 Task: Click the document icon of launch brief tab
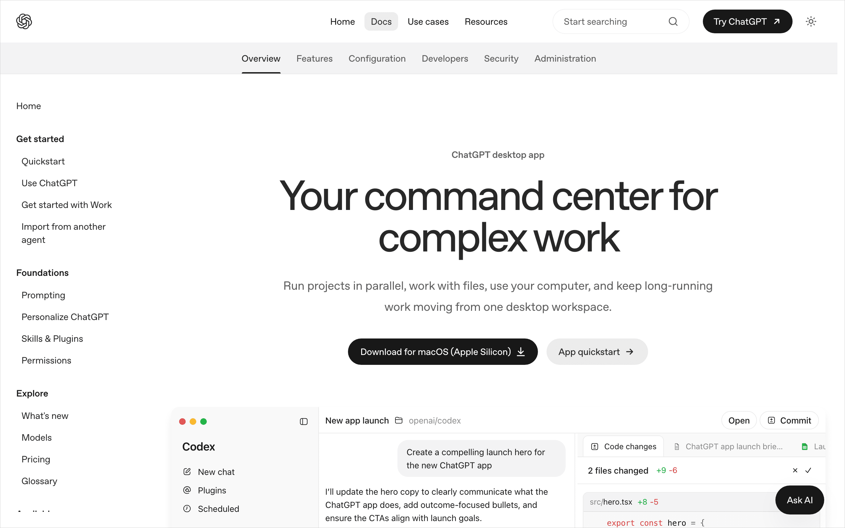[x=677, y=447]
